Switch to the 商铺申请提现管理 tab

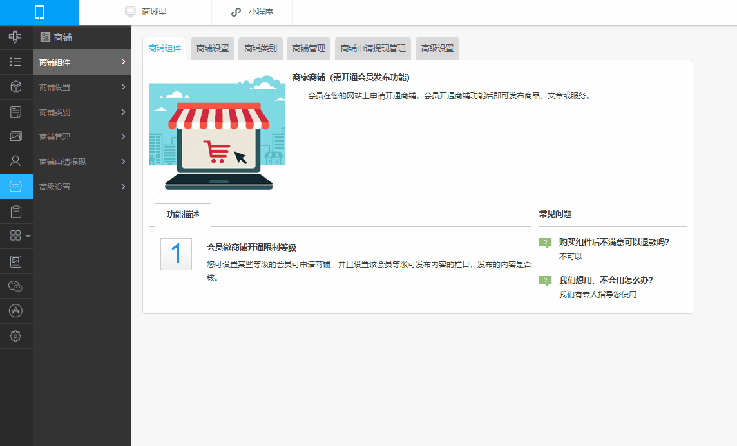(373, 48)
